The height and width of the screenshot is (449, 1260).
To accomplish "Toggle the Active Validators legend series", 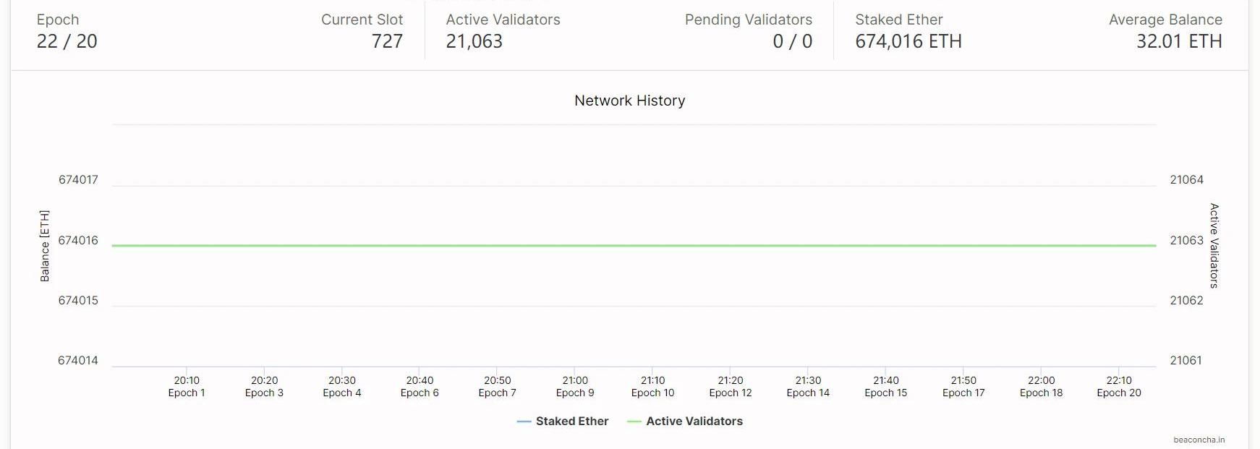I will pyautogui.click(x=694, y=421).
